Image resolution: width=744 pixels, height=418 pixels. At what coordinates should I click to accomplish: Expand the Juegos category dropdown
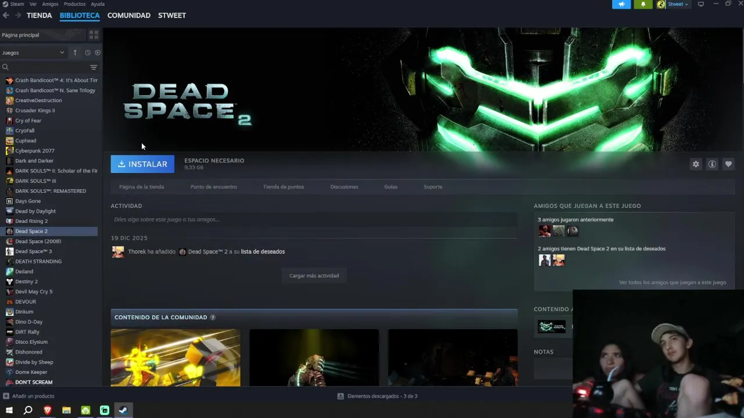(33, 53)
